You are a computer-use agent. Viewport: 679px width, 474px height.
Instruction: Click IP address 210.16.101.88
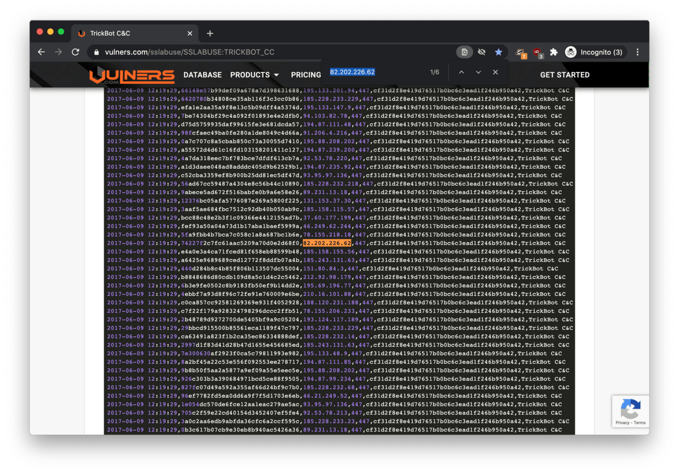(327, 294)
